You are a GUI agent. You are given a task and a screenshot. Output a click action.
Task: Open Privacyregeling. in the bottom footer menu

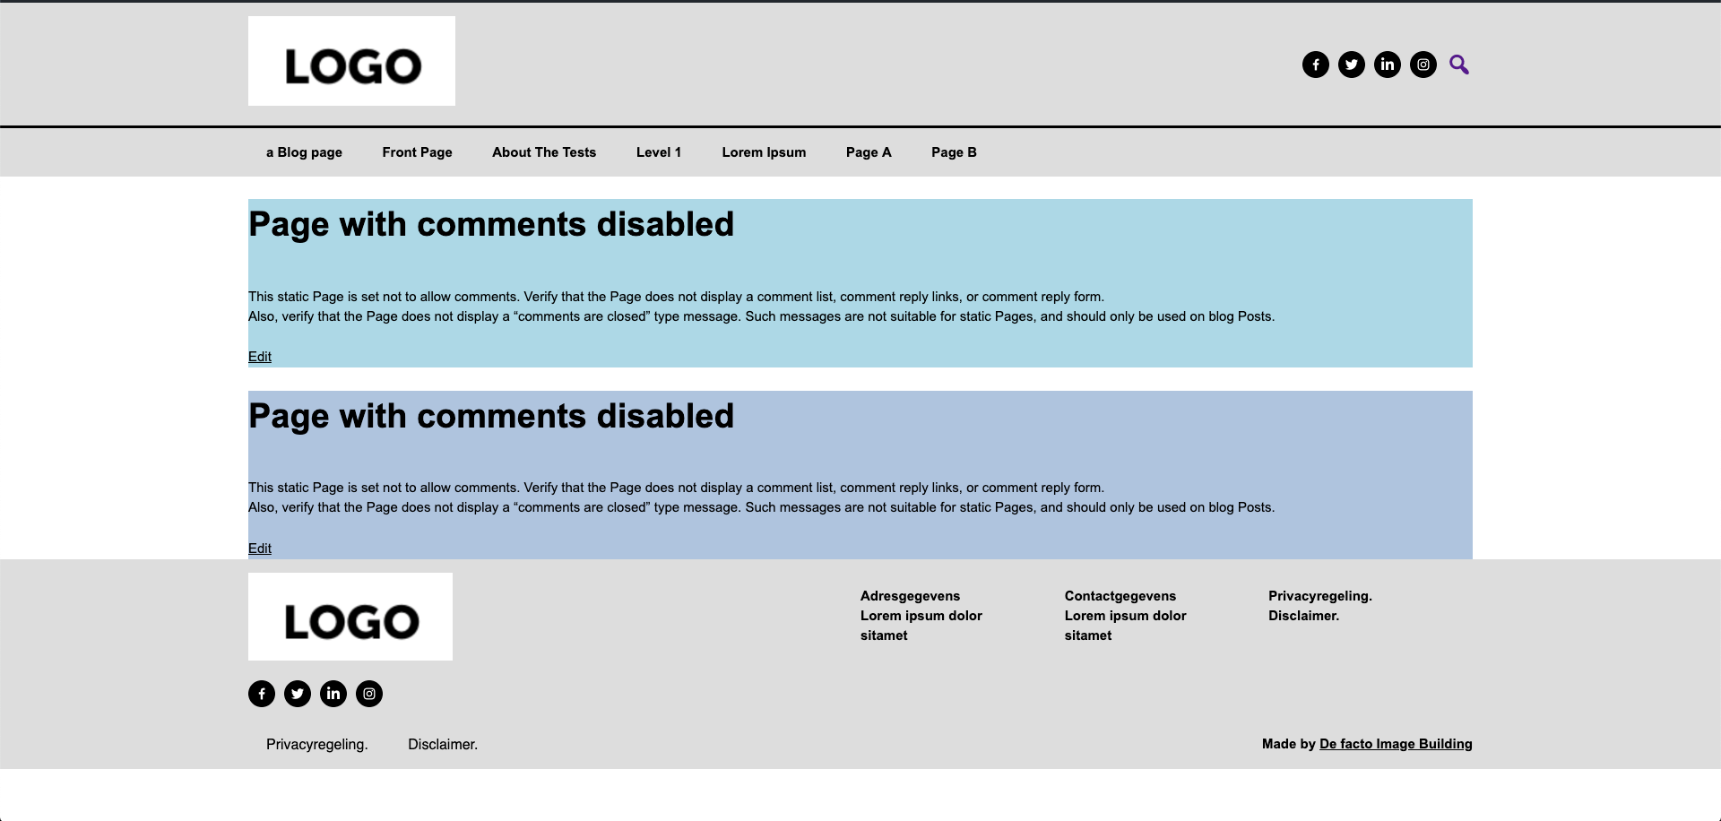click(x=317, y=745)
